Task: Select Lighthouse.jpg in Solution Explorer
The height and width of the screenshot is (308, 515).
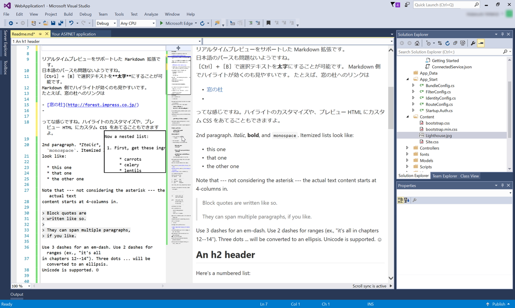Action: 439,136
